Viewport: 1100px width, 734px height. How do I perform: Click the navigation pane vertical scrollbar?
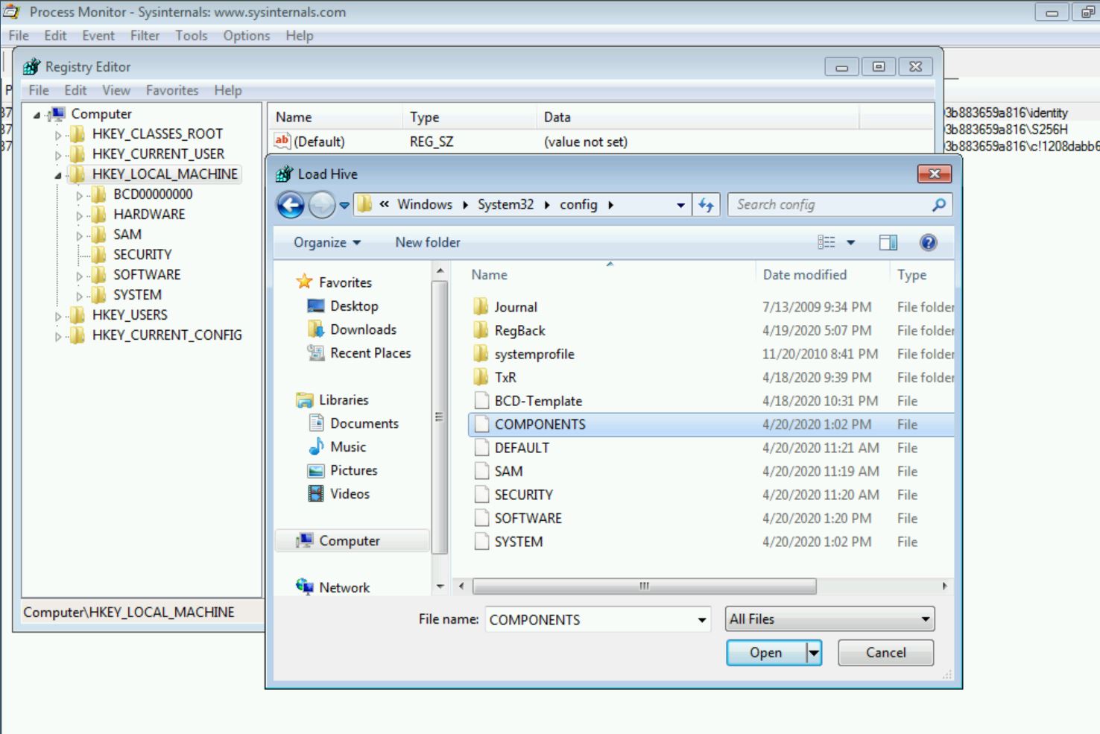point(439,417)
